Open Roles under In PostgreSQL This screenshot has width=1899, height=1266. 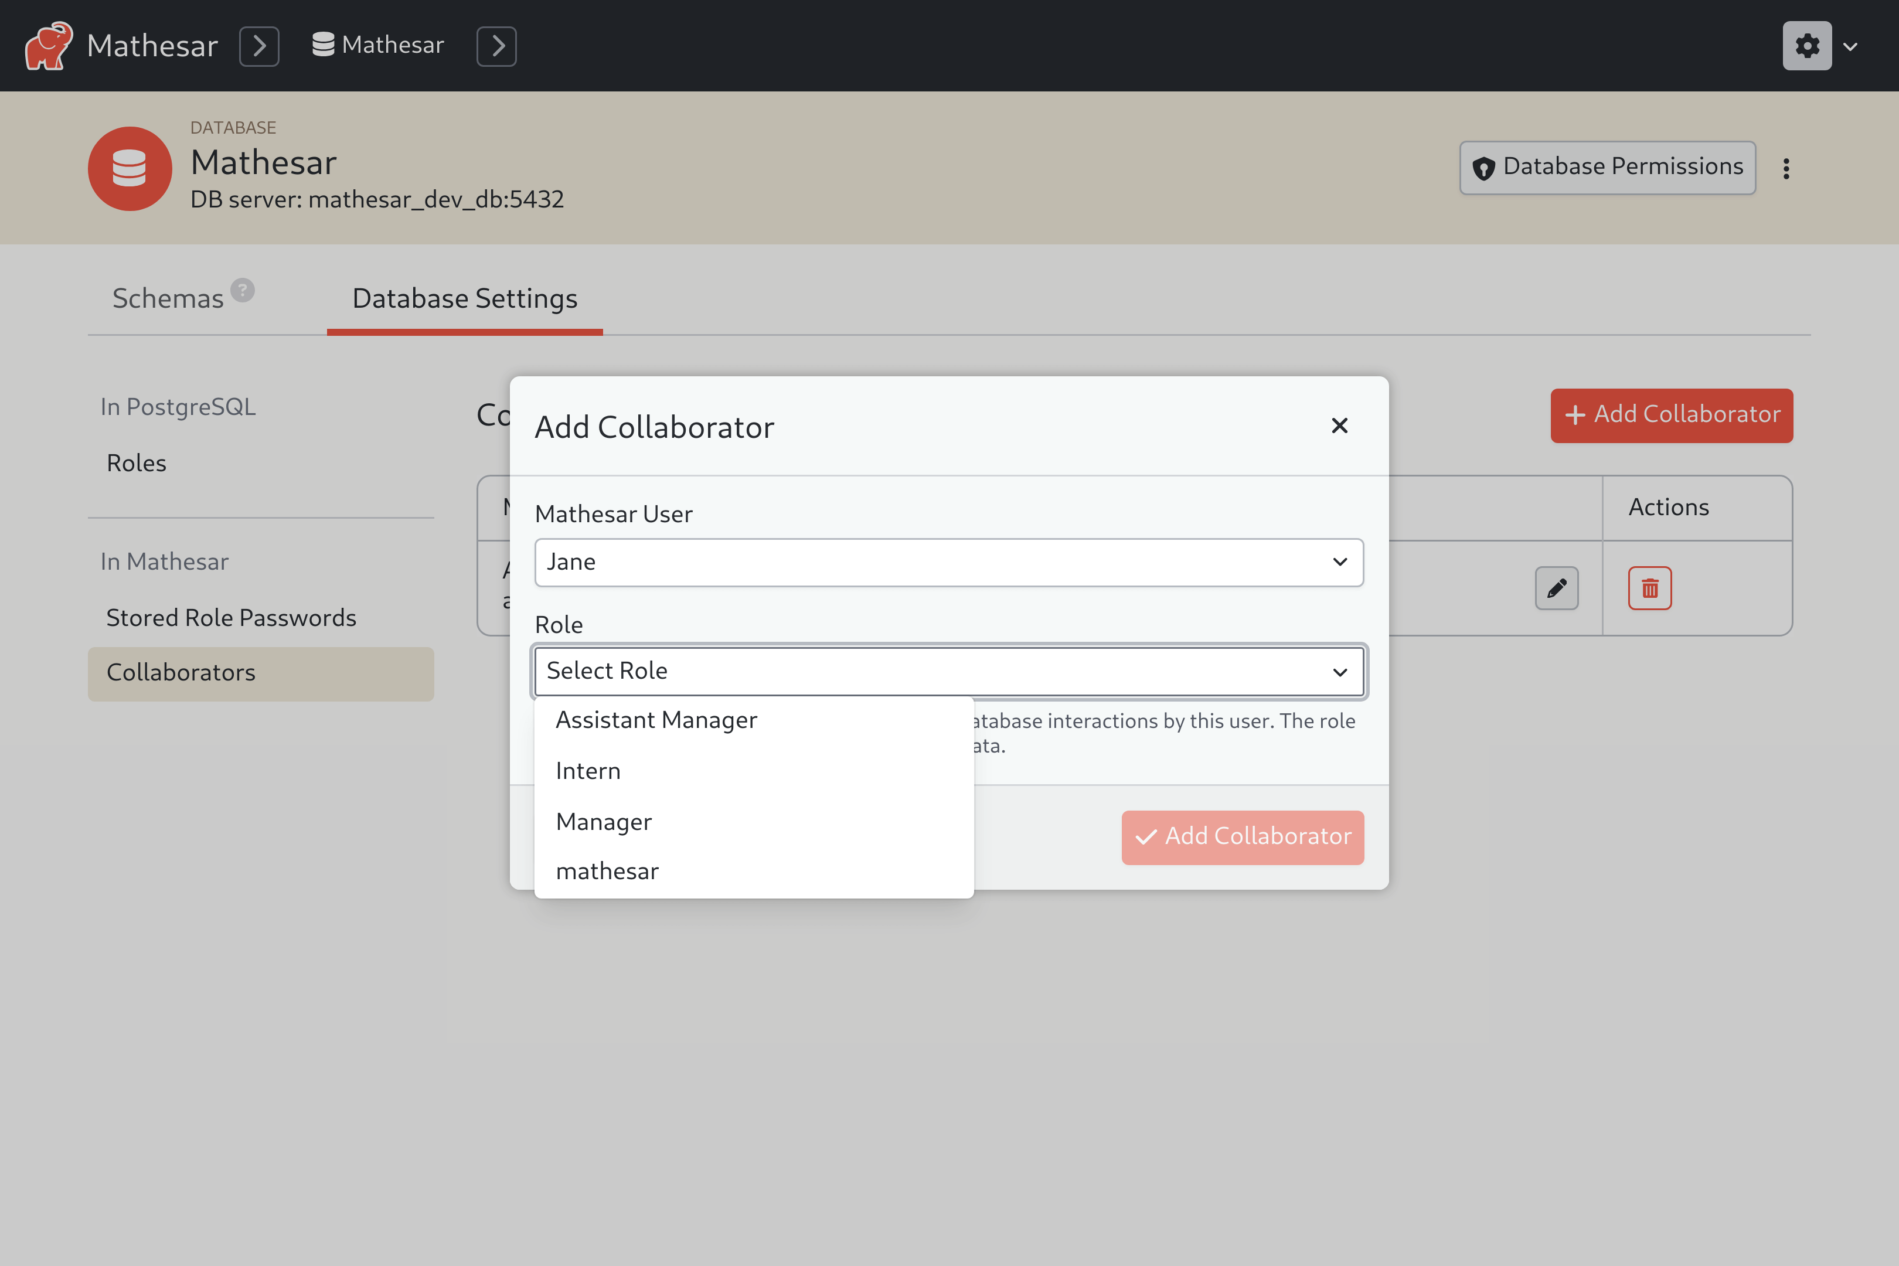coord(137,462)
